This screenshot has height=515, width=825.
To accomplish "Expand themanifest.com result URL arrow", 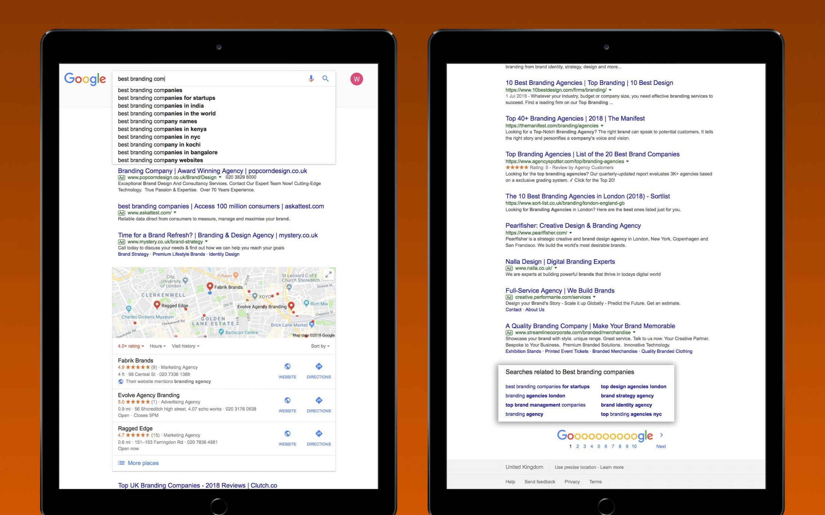I will tap(602, 126).
